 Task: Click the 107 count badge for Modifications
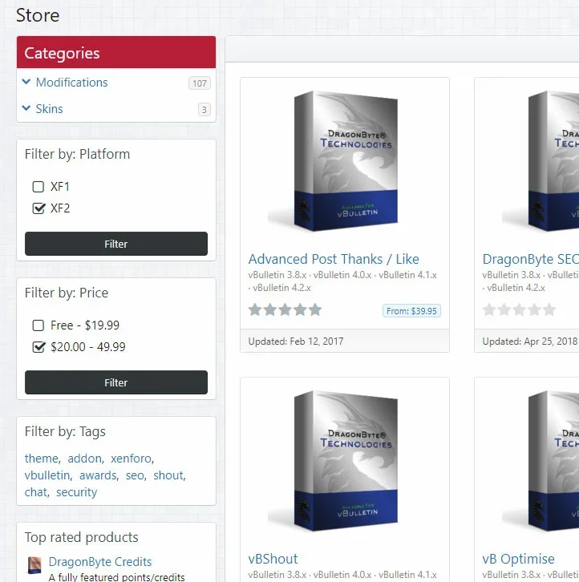[200, 83]
